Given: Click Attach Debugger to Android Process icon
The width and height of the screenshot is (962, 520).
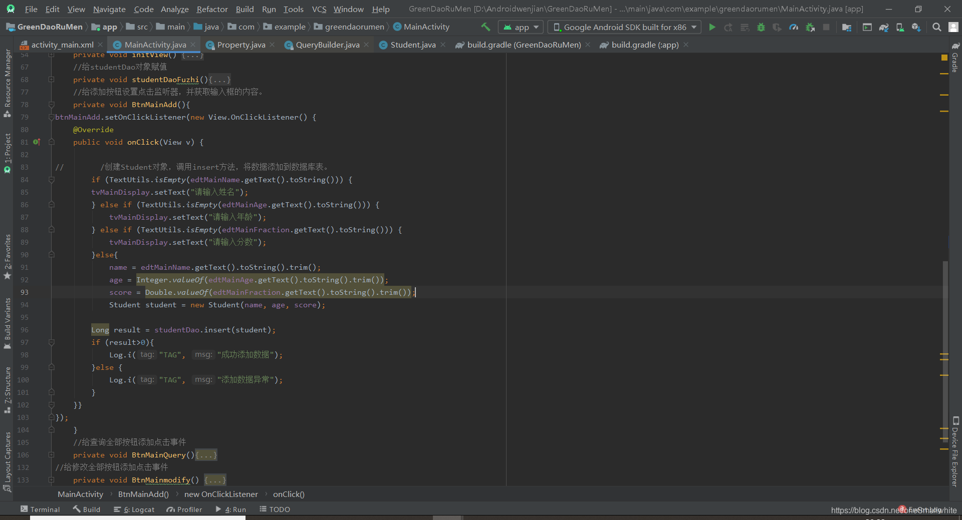Looking at the screenshot, I should click(x=810, y=27).
